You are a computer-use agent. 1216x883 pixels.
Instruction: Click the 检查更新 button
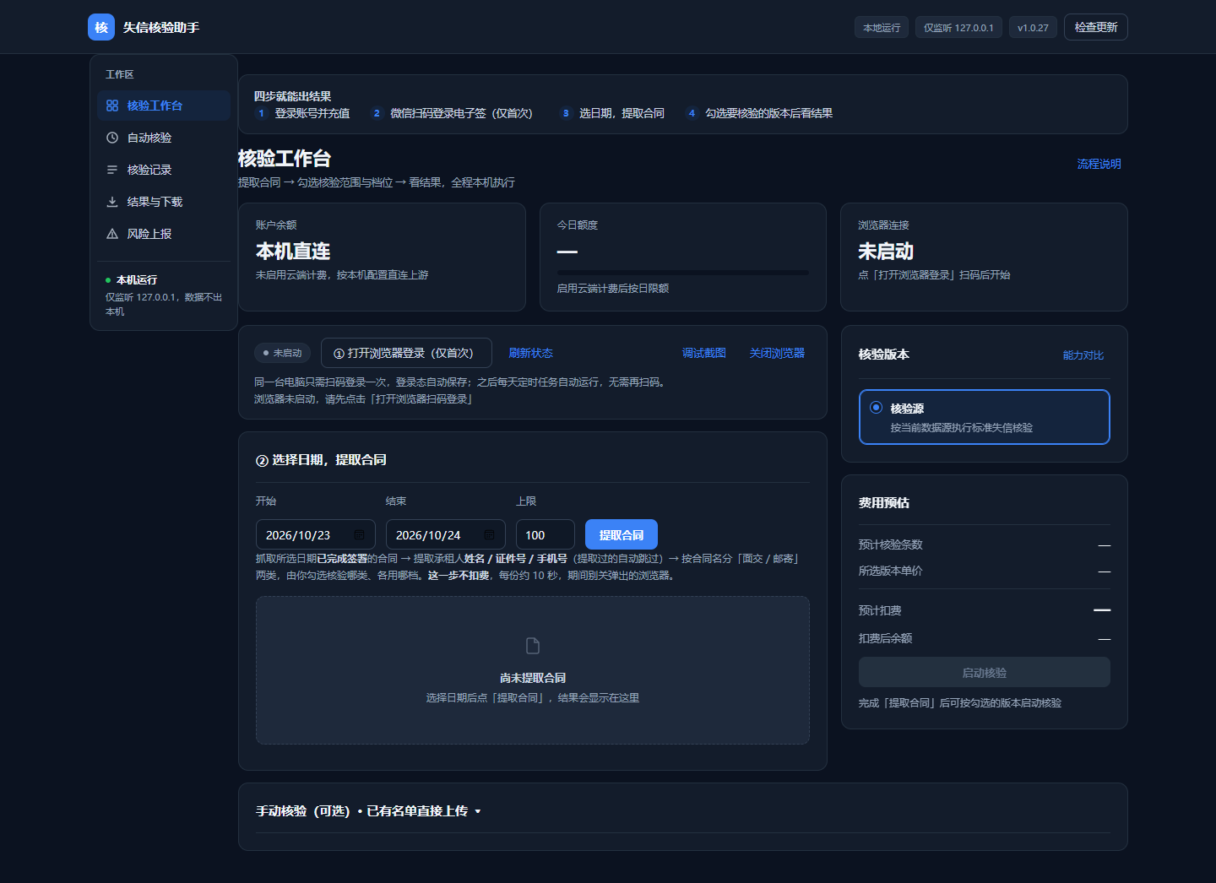(1096, 27)
